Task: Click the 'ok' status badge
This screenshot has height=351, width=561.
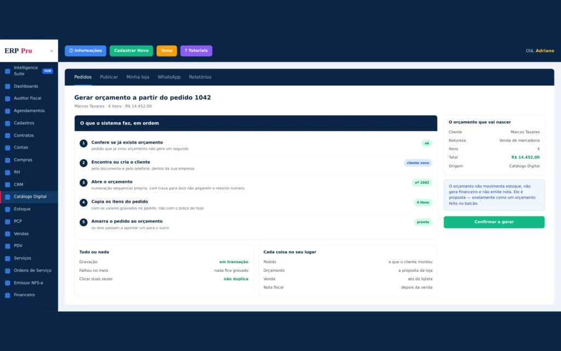Action: 427,143
